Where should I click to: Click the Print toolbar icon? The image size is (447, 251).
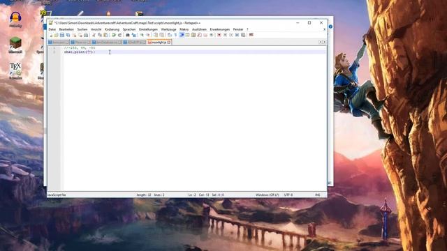[86, 35]
